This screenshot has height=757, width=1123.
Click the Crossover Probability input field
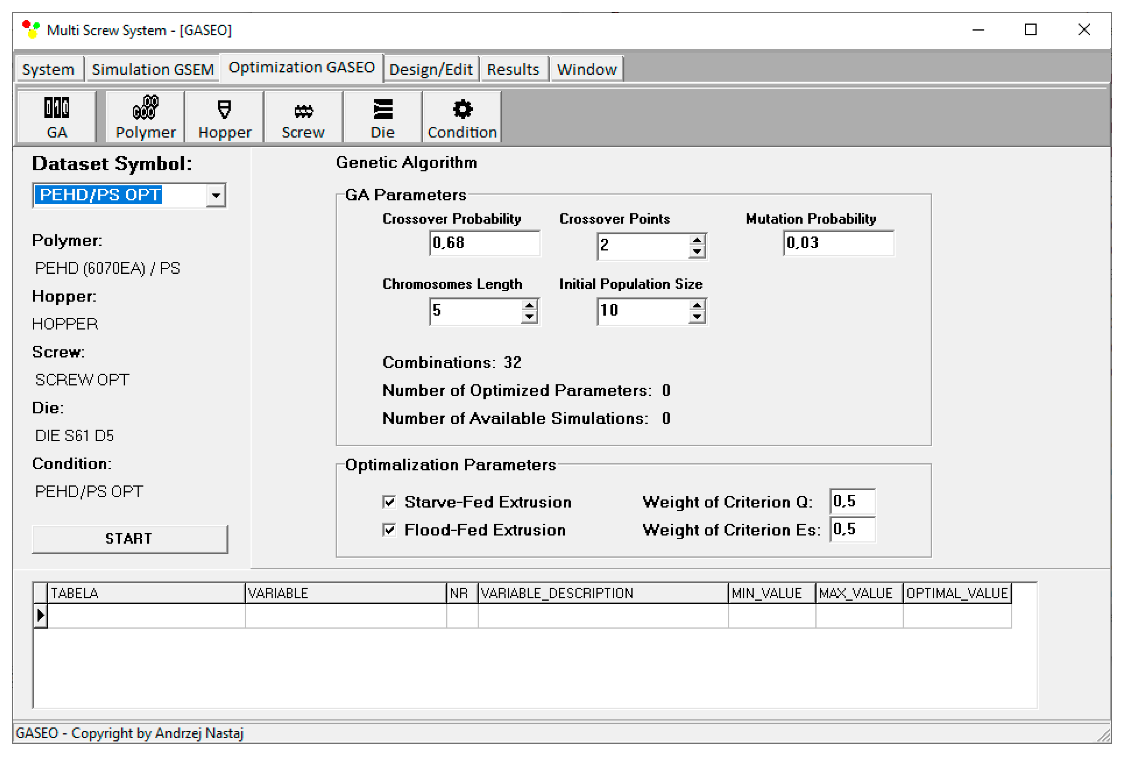pos(484,243)
